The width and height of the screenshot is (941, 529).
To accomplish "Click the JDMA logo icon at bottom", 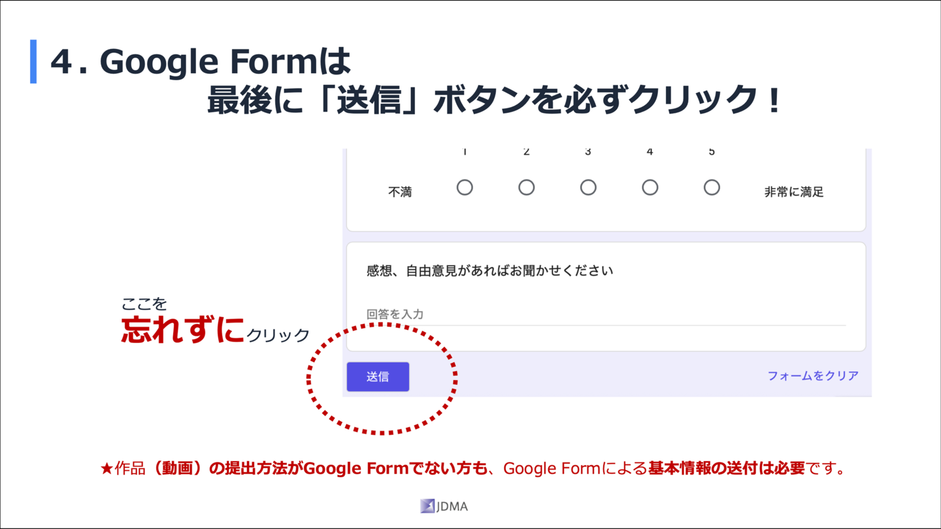I will pyautogui.click(x=427, y=506).
